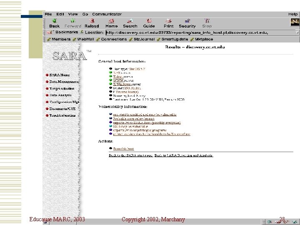Reload the page with Reload icon

tap(92, 21)
